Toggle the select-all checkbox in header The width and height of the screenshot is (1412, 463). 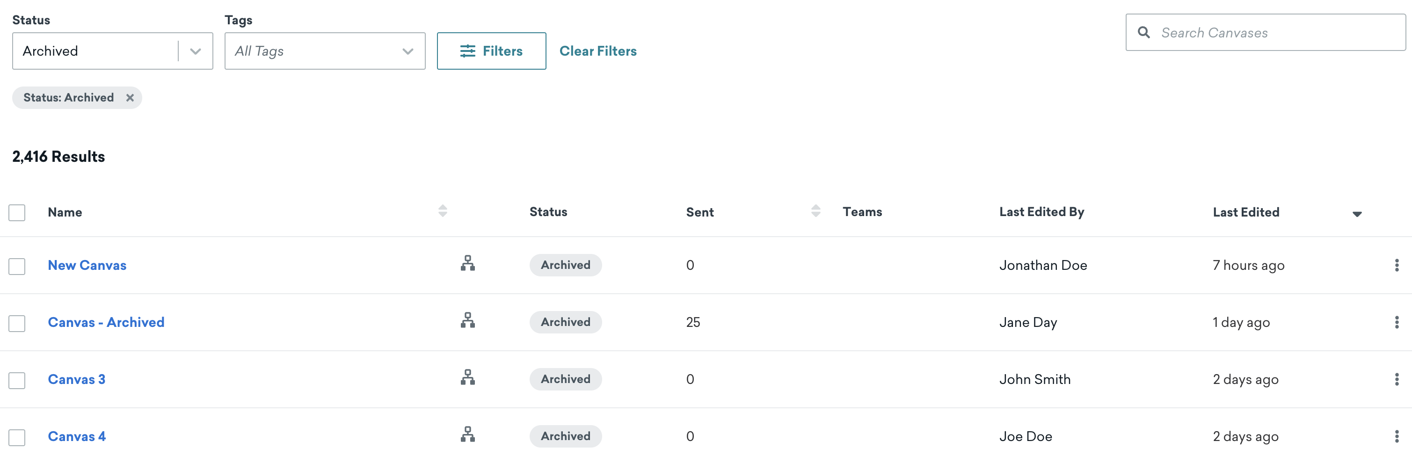click(17, 213)
